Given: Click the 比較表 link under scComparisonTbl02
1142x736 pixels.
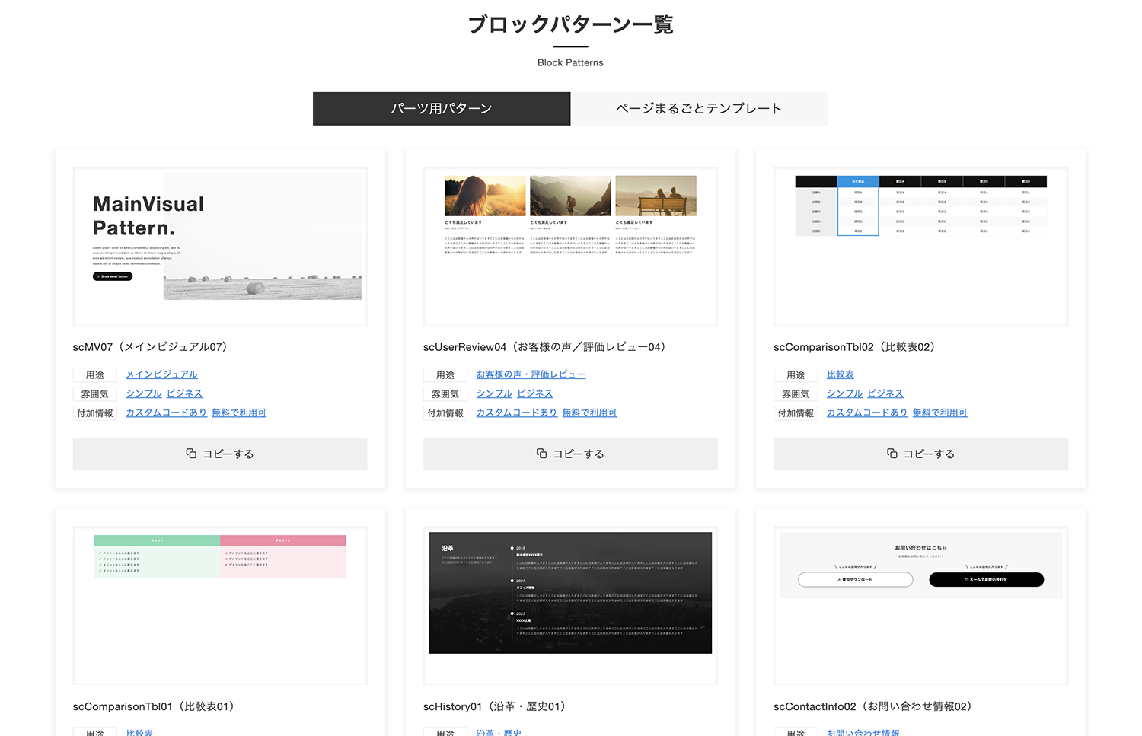Looking at the screenshot, I should (x=840, y=374).
